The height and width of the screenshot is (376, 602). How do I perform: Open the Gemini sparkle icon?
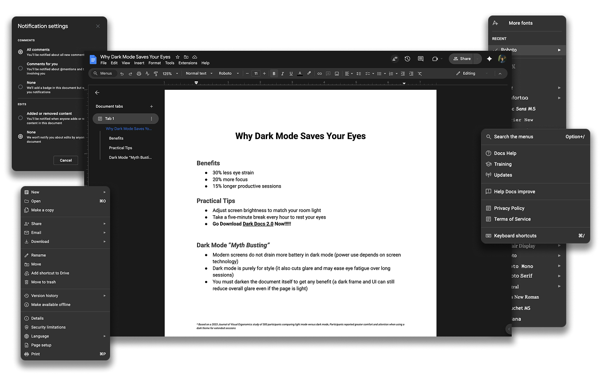point(489,59)
